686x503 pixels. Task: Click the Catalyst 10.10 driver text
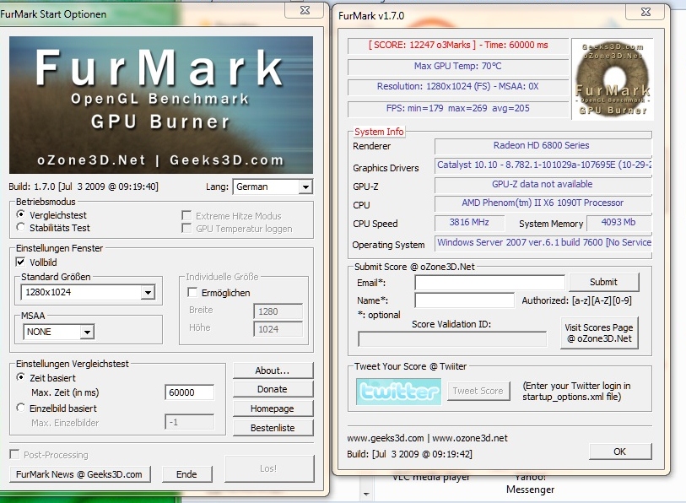543,165
